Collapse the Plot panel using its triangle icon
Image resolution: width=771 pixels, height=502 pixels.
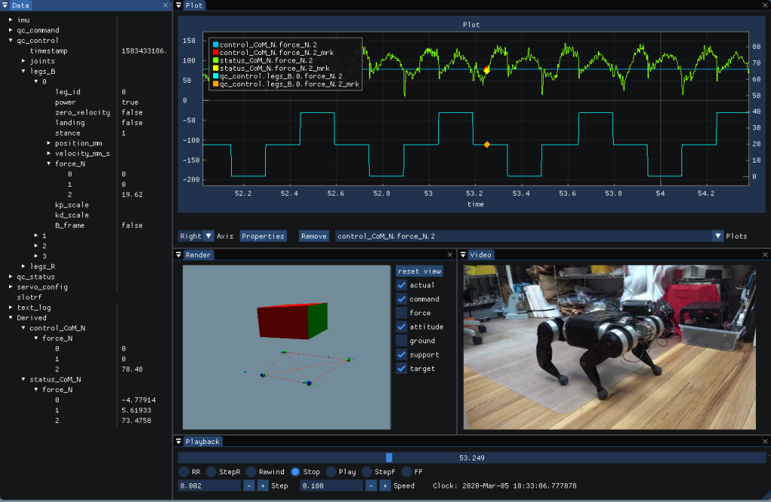click(179, 5)
